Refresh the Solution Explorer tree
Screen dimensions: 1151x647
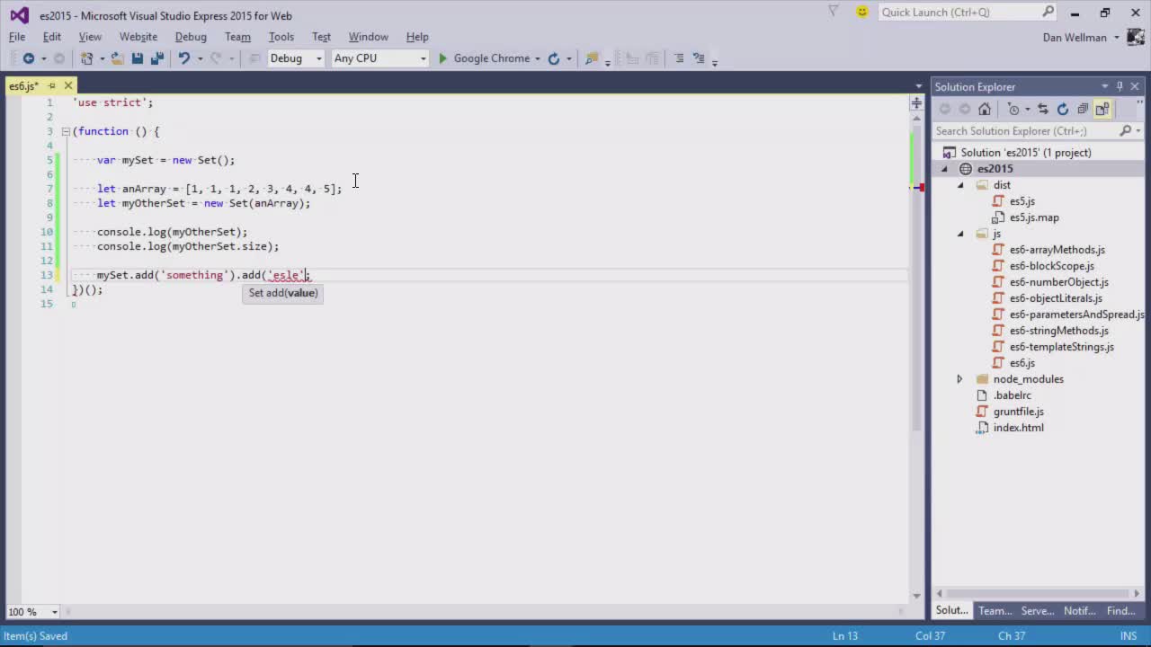click(1063, 109)
